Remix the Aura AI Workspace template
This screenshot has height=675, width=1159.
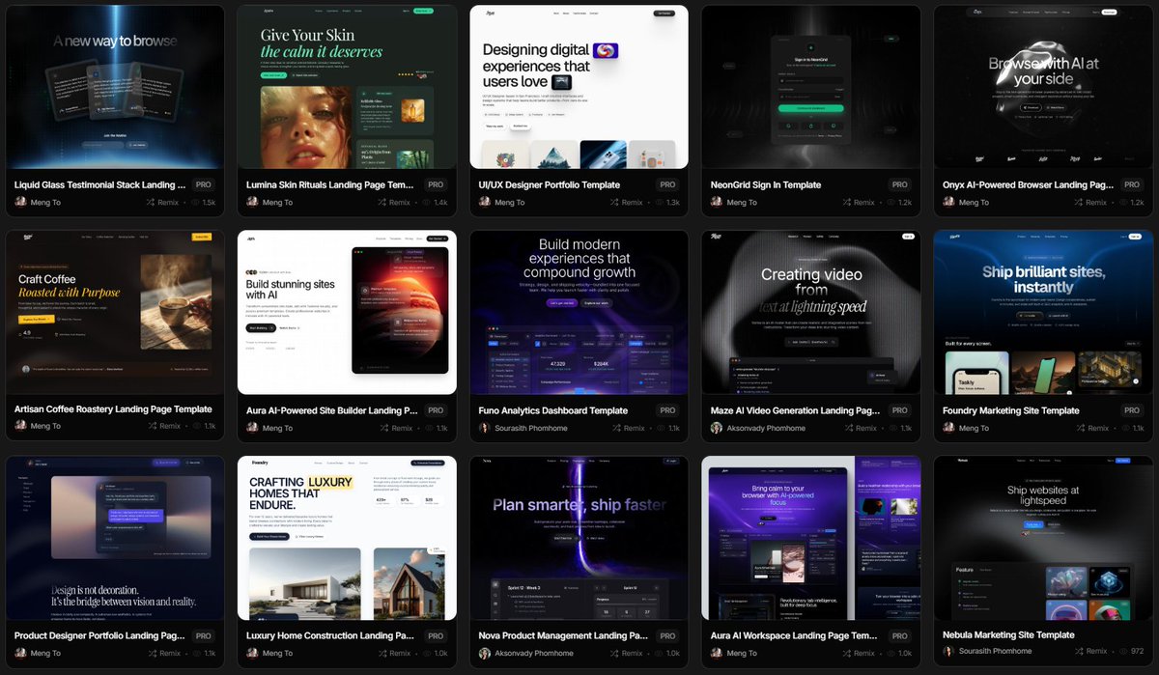(x=861, y=654)
